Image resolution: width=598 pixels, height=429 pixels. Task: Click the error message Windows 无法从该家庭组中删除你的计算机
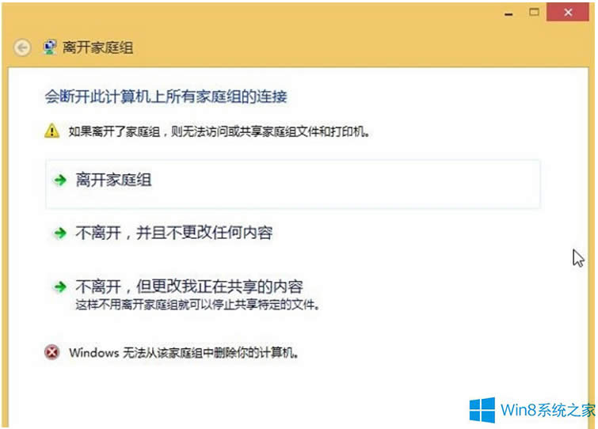click(x=184, y=352)
